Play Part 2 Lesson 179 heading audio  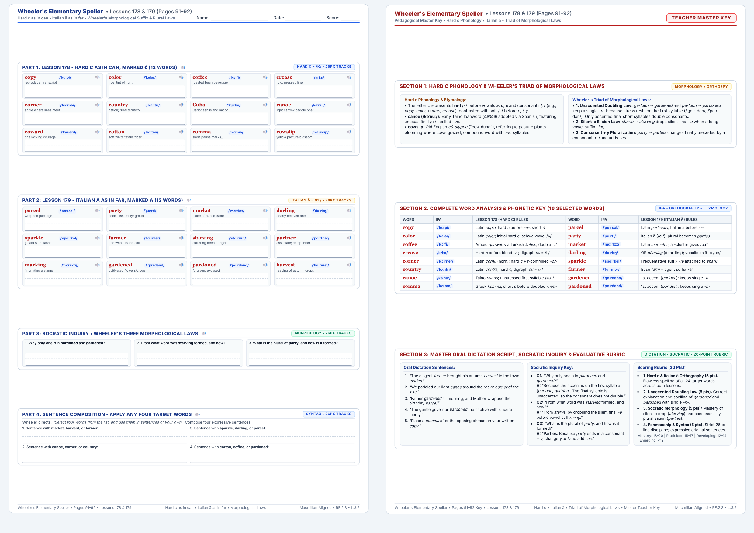click(189, 200)
